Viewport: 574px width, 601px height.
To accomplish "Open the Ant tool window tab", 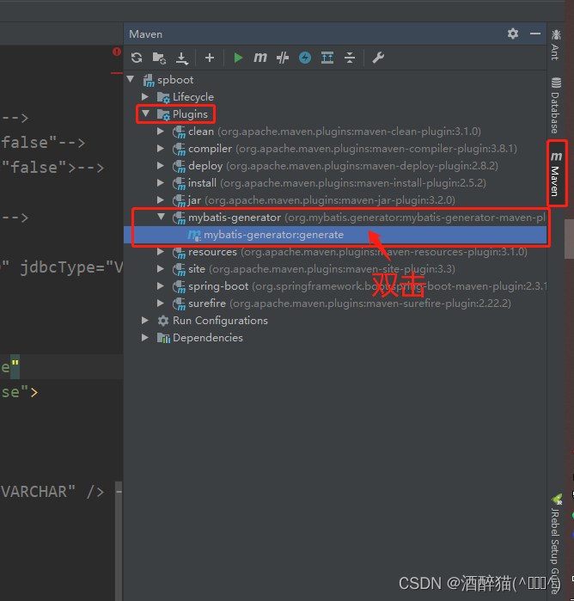I will [556, 45].
